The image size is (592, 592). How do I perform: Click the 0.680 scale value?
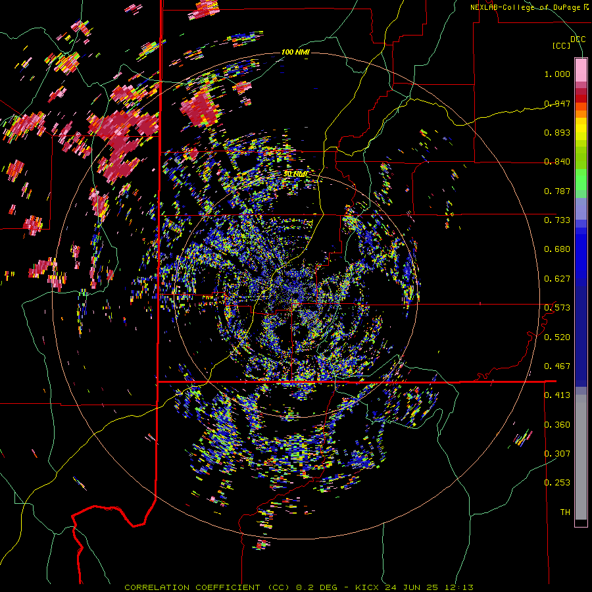(x=557, y=249)
